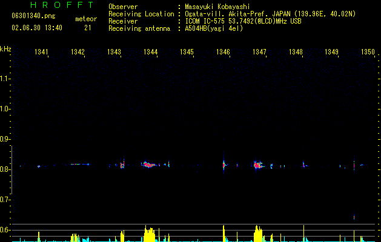Image resolution: width=381 pixels, height=242 pixels.
Task: Click the large meteor echo after 1344
Action: 149,165
